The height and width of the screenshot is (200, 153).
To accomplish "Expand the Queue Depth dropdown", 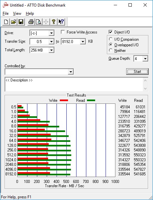I will tap(145, 59).
